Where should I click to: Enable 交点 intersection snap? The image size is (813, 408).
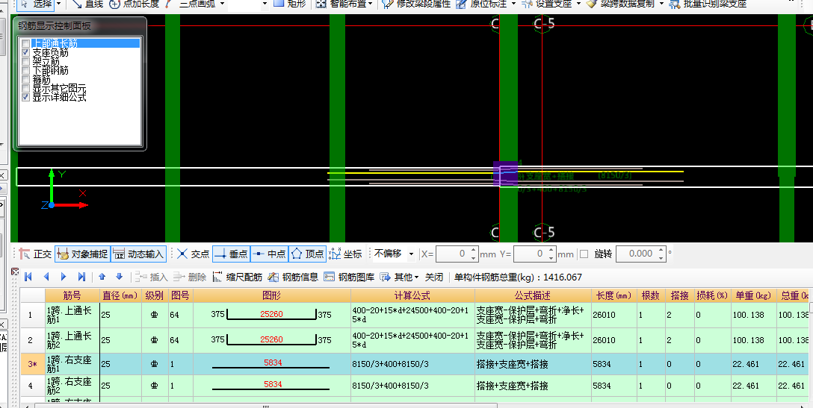click(193, 254)
